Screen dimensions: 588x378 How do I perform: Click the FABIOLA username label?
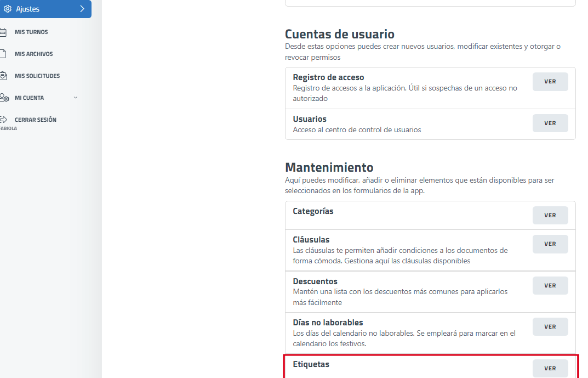pos(8,128)
